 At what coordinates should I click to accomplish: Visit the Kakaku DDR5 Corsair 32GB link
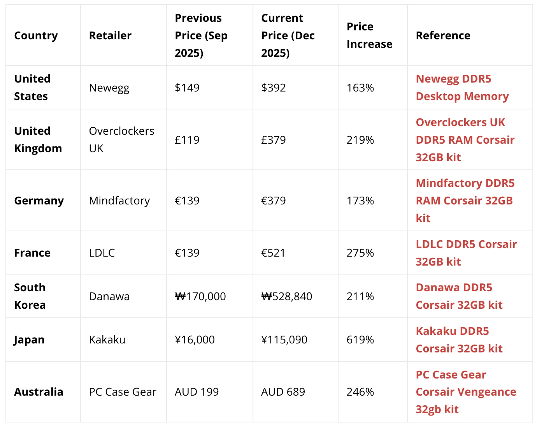pyautogui.click(x=459, y=340)
